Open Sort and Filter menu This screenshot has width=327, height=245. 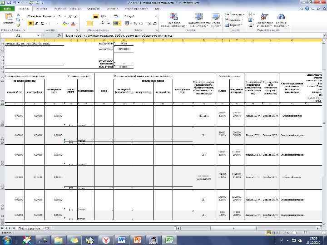coord(264,20)
